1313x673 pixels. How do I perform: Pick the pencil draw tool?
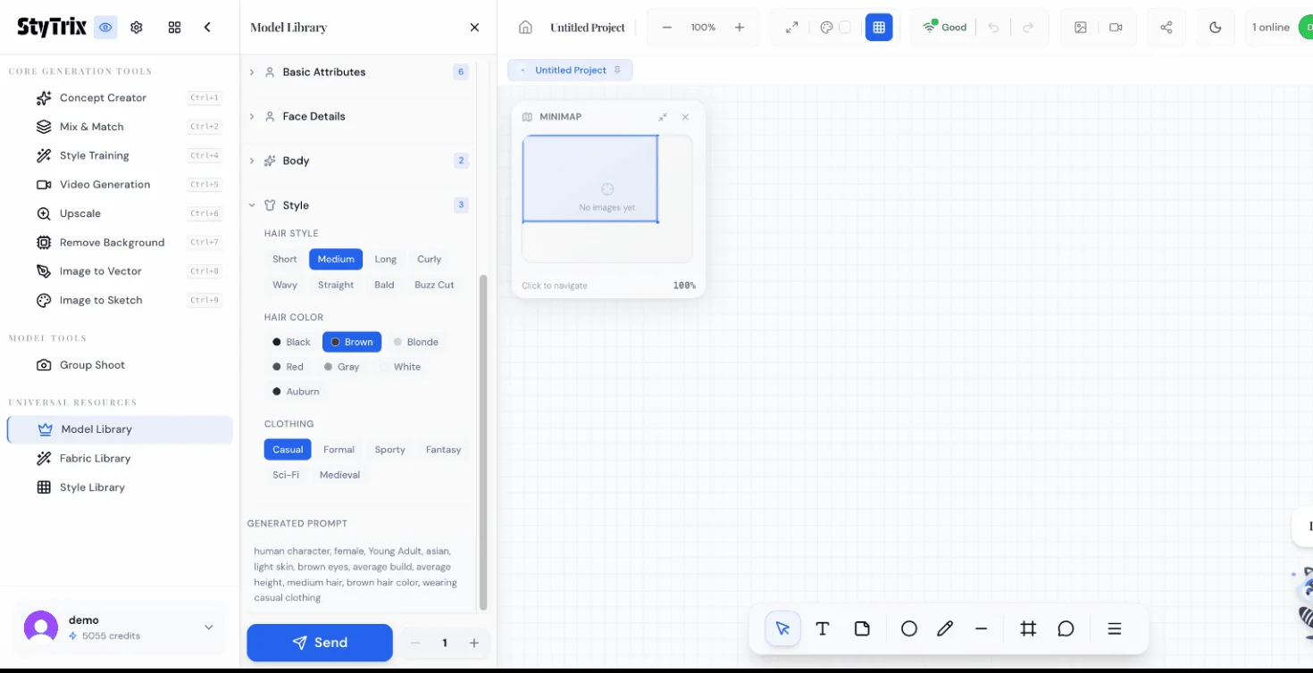click(x=945, y=628)
